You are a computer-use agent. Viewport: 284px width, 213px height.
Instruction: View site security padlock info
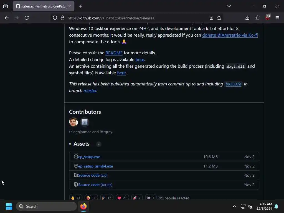click(63, 18)
